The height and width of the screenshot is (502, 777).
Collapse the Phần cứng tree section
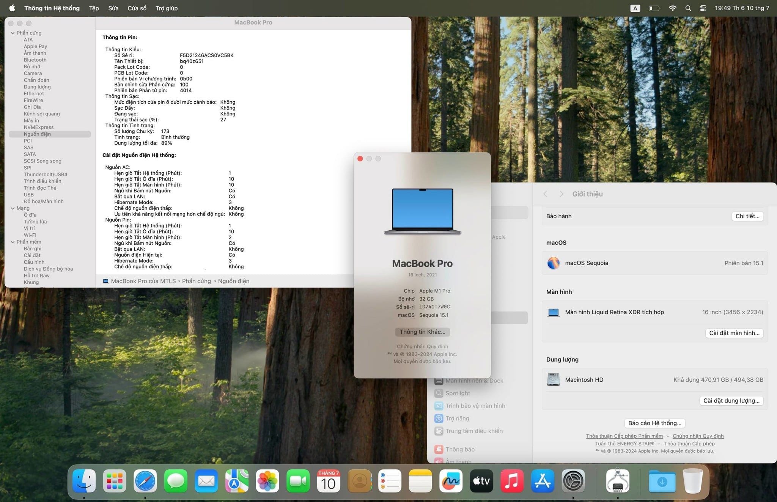[x=13, y=33]
